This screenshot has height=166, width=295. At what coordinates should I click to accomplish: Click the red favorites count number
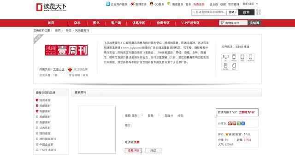(x=247, y=140)
